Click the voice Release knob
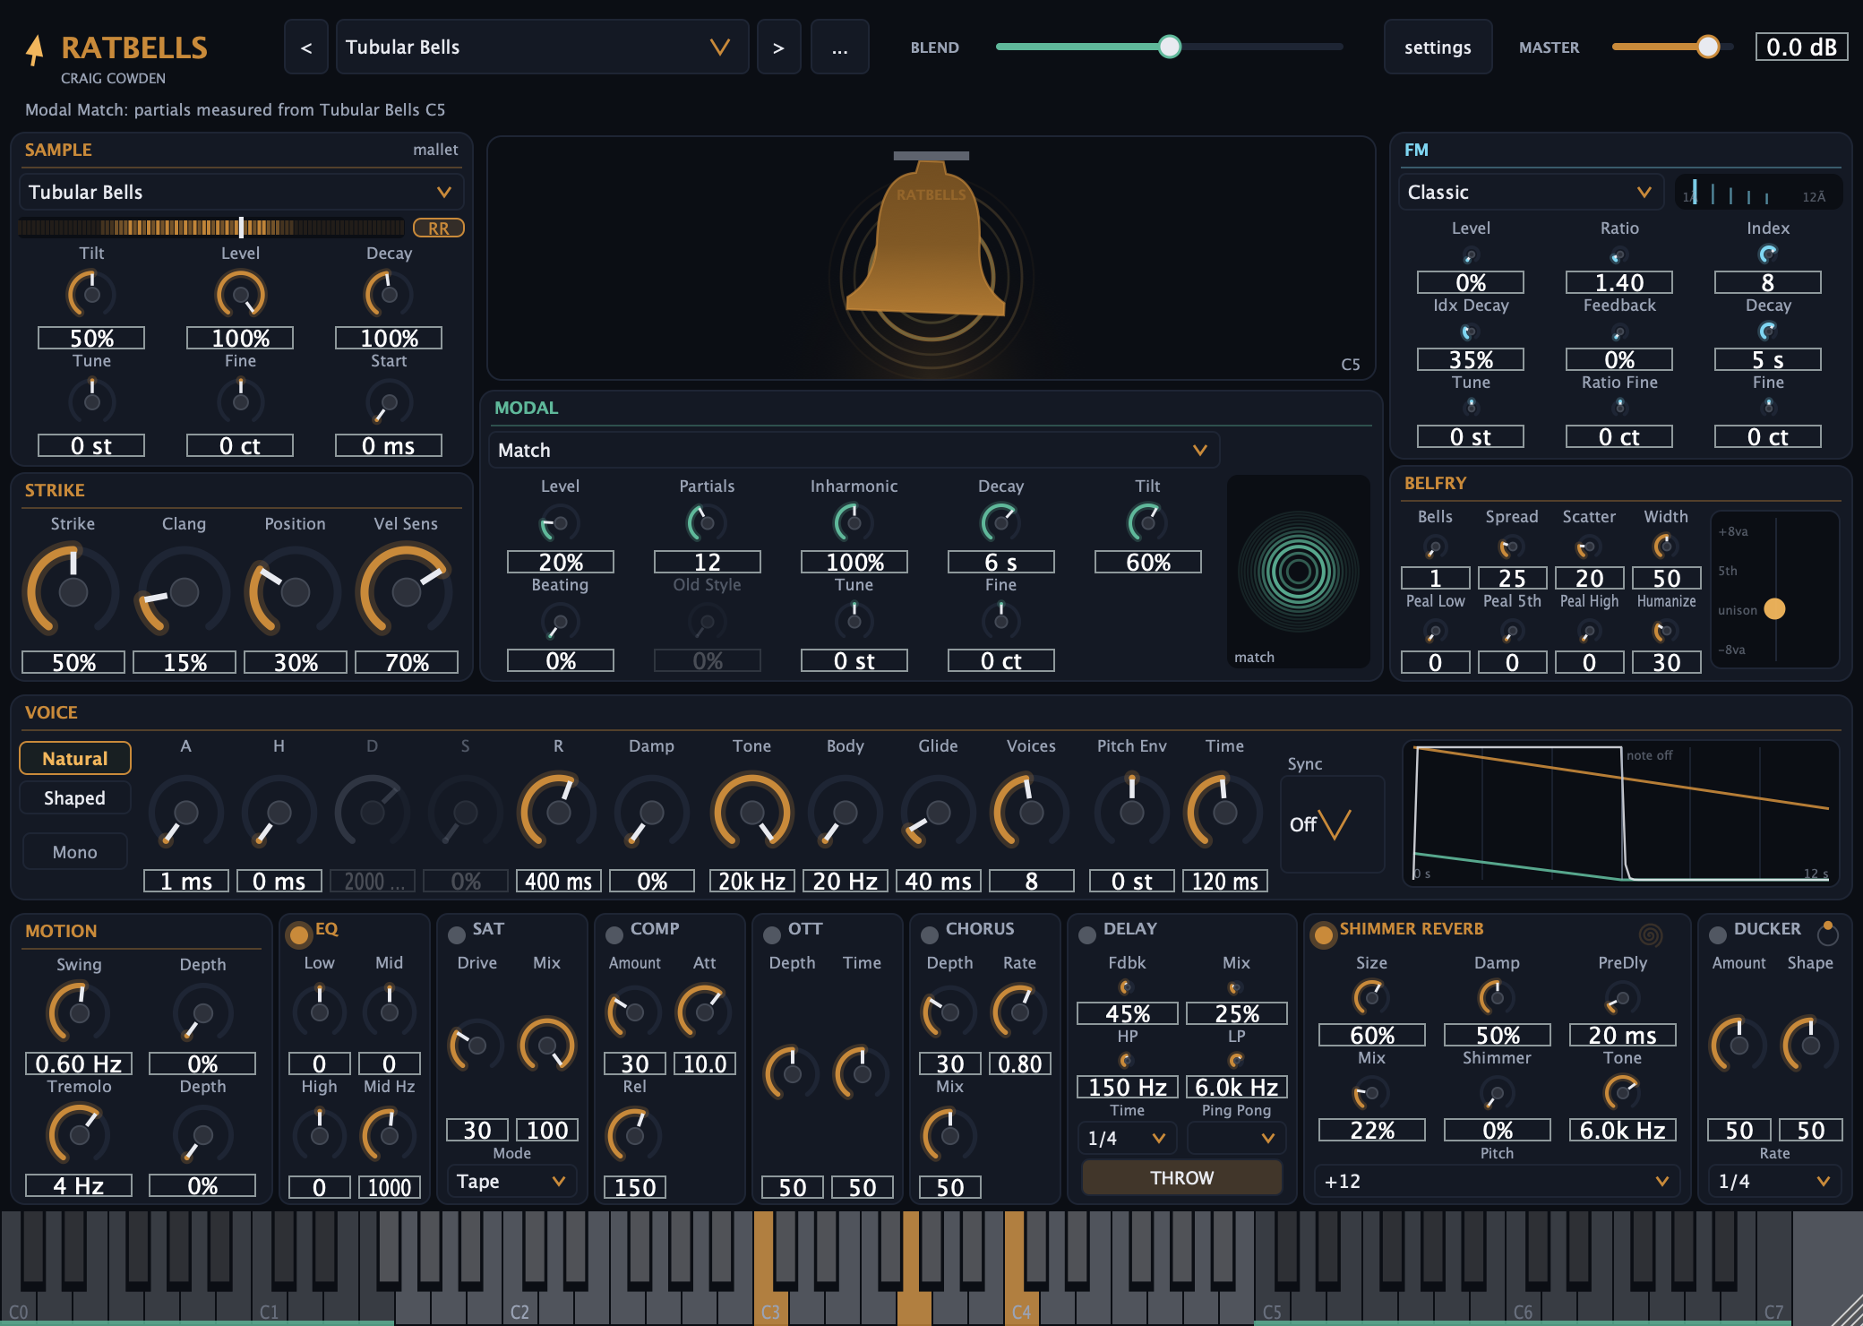 coord(558,812)
